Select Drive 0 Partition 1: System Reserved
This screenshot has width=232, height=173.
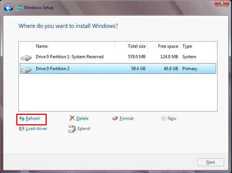118,57
